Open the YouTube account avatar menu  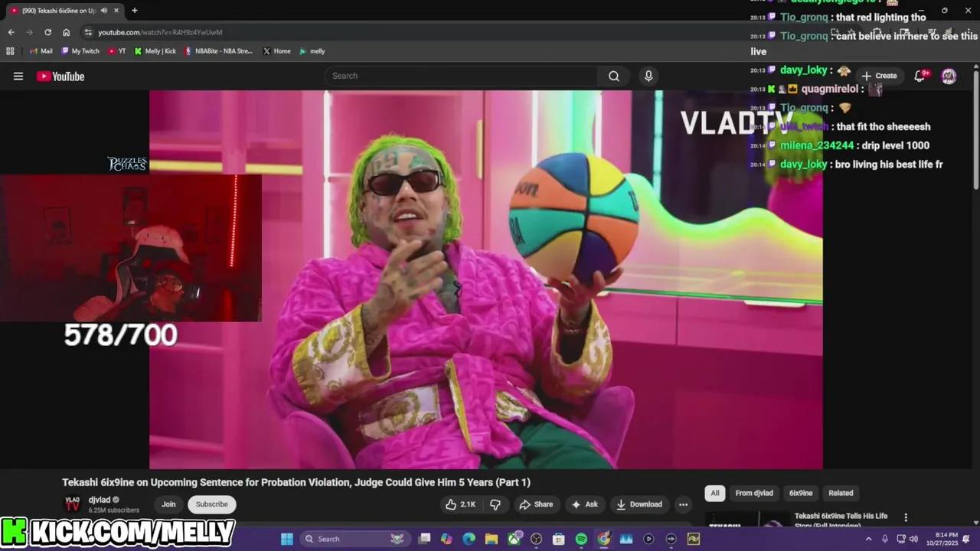click(x=949, y=76)
